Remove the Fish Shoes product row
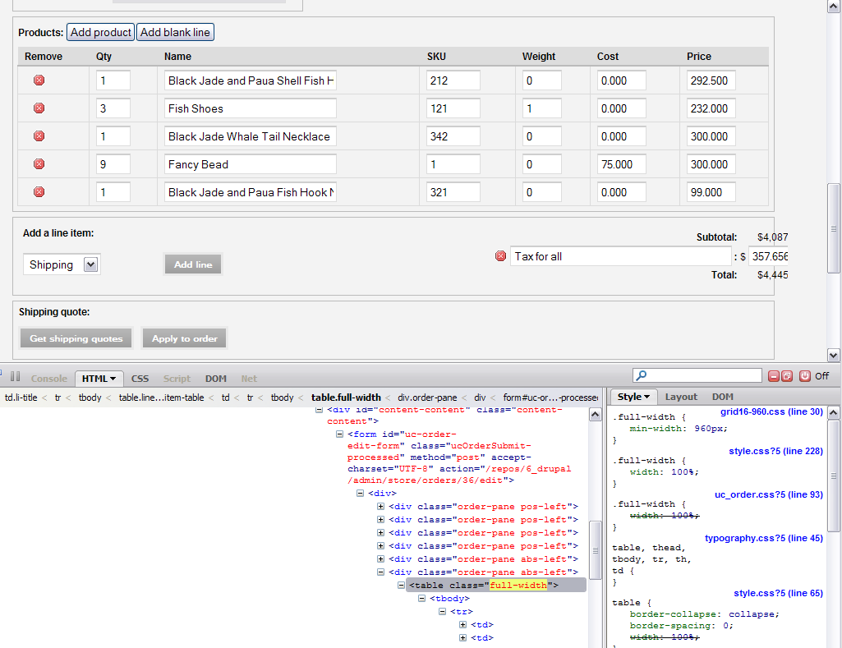The image size is (842, 648). point(39,108)
